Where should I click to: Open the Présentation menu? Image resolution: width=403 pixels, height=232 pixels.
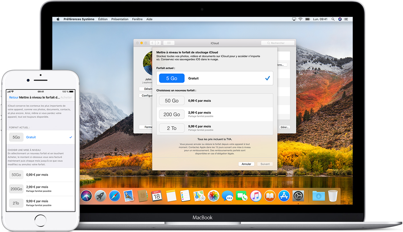[120, 19]
